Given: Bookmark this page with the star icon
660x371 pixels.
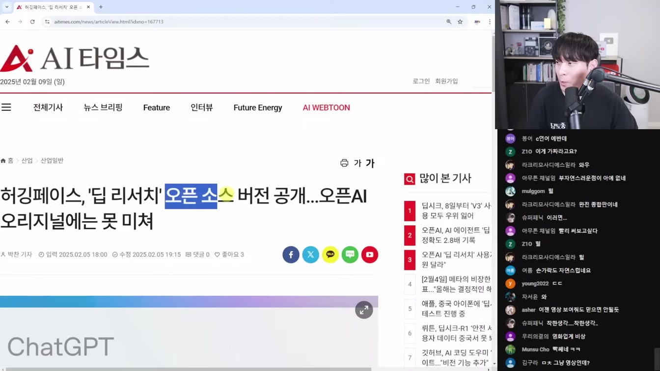Looking at the screenshot, I should (x=460, y=22).
